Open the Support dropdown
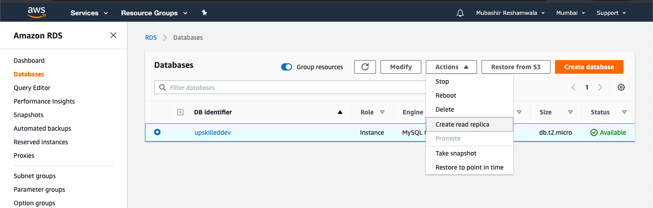This screenshot has width=653, height=208. [611, 13]
